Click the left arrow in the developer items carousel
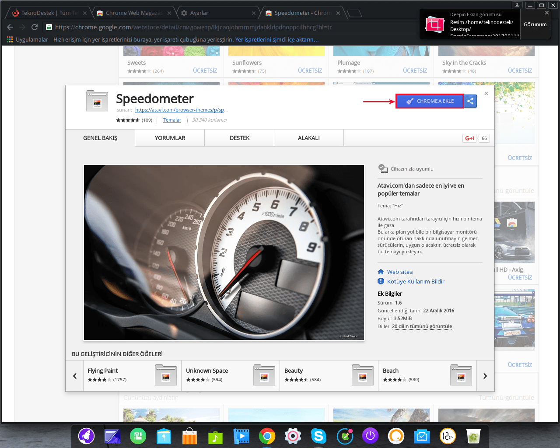Image resolution: width=560 pixels, height=448 pixels. pyautogui.click(x=74, y=376)
